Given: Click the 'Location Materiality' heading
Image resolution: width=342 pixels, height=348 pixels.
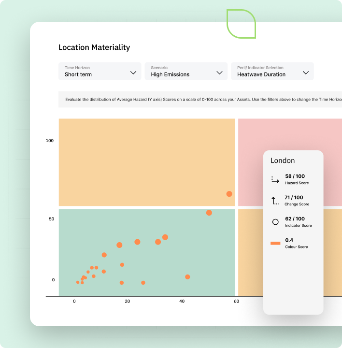Looking at the screenshot, I should click(94, 47).
